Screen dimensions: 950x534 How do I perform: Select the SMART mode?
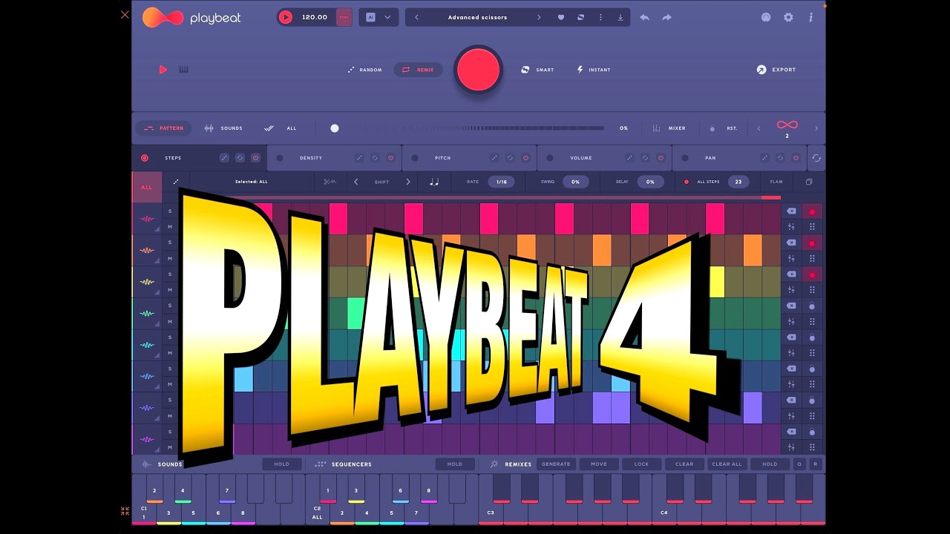[537, 70]
